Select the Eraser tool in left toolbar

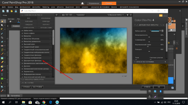click(x=2, y=62)
